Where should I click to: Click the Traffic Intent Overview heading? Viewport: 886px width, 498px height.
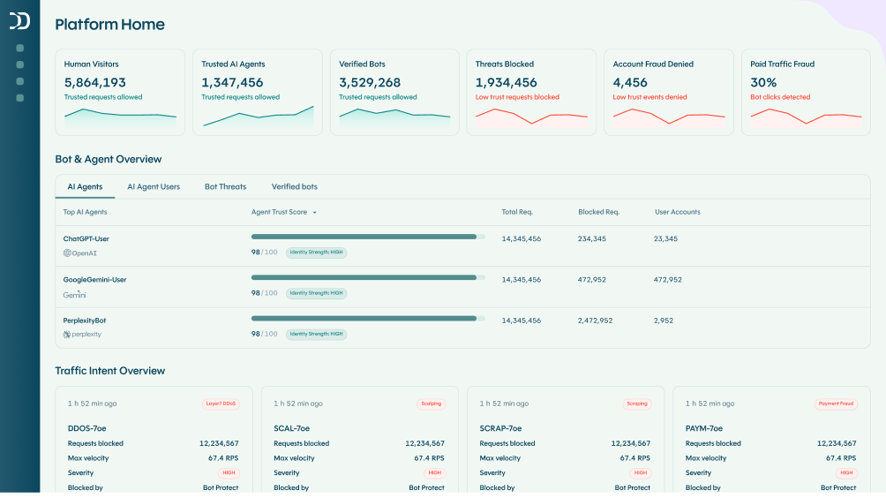tap(109, 371)
